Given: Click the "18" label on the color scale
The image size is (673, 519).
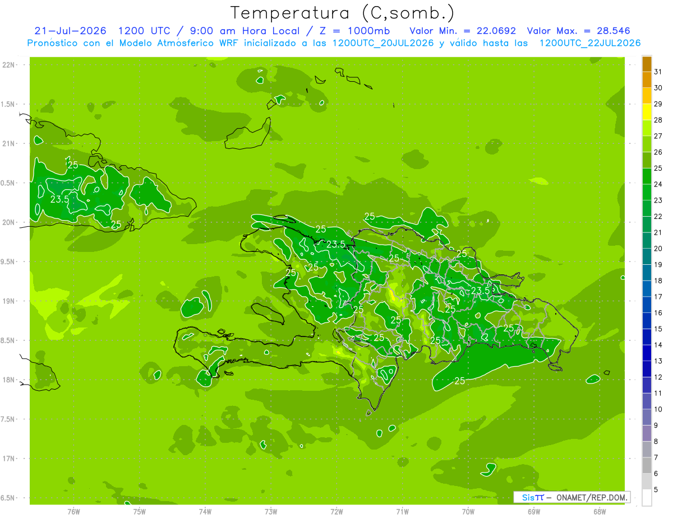Looking at the screenshot, I should [x=658, y=280].
